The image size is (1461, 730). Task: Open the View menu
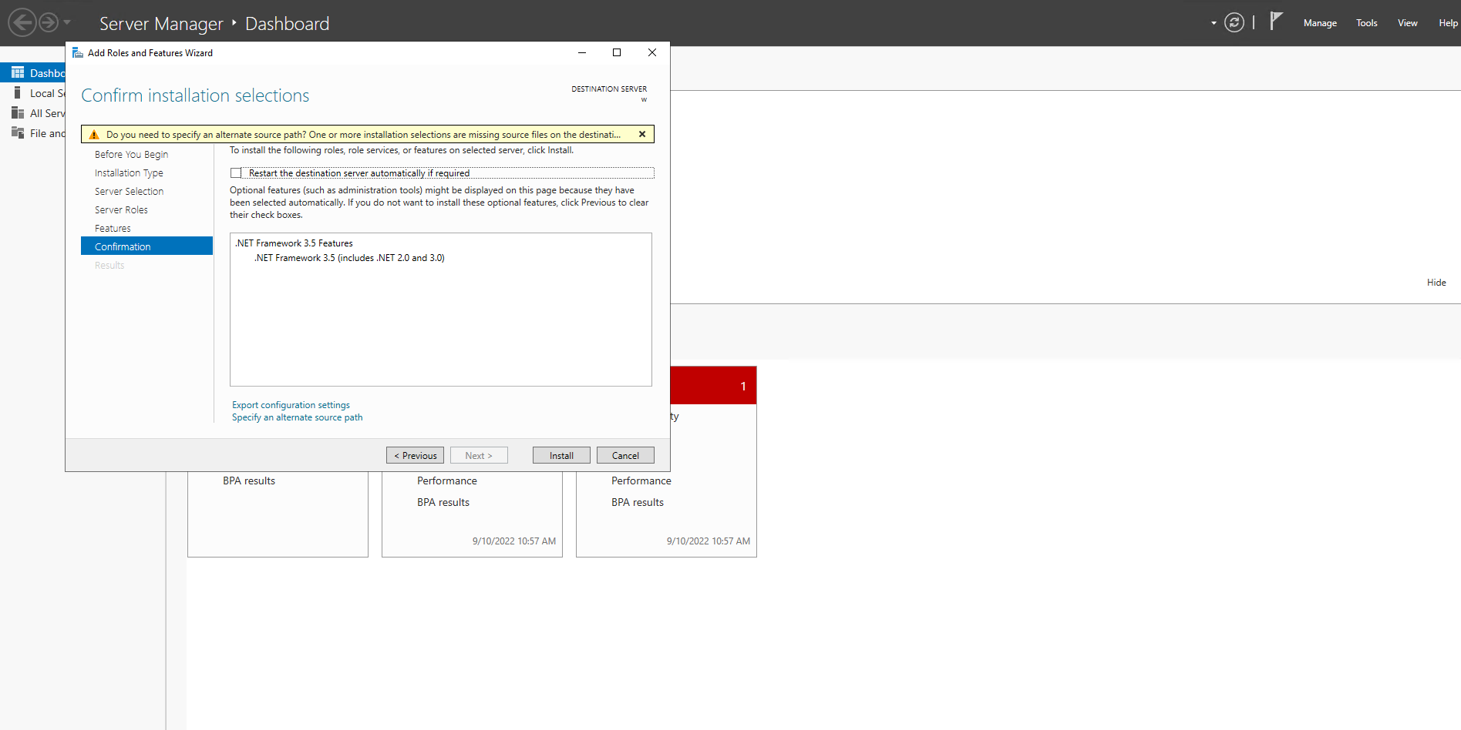pos(1408,23)
